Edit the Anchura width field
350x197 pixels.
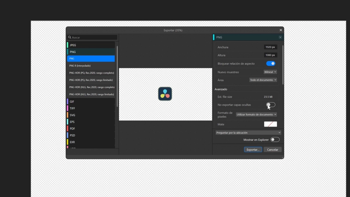coord(270,47)
